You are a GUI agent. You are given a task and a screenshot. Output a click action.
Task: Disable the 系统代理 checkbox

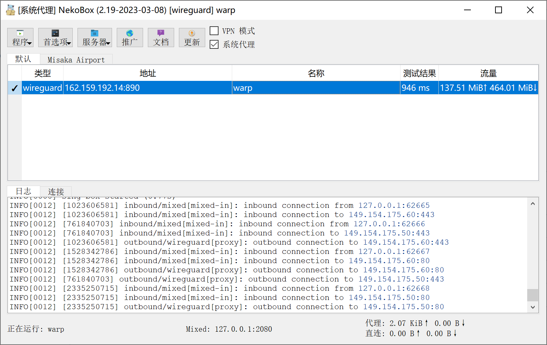coord(214,44)
